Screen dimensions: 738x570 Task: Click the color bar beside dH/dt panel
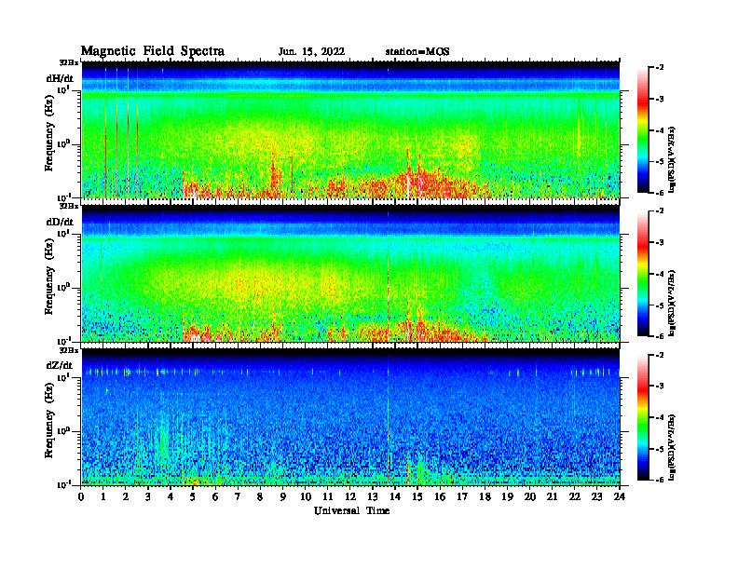[x=643, y=129]
